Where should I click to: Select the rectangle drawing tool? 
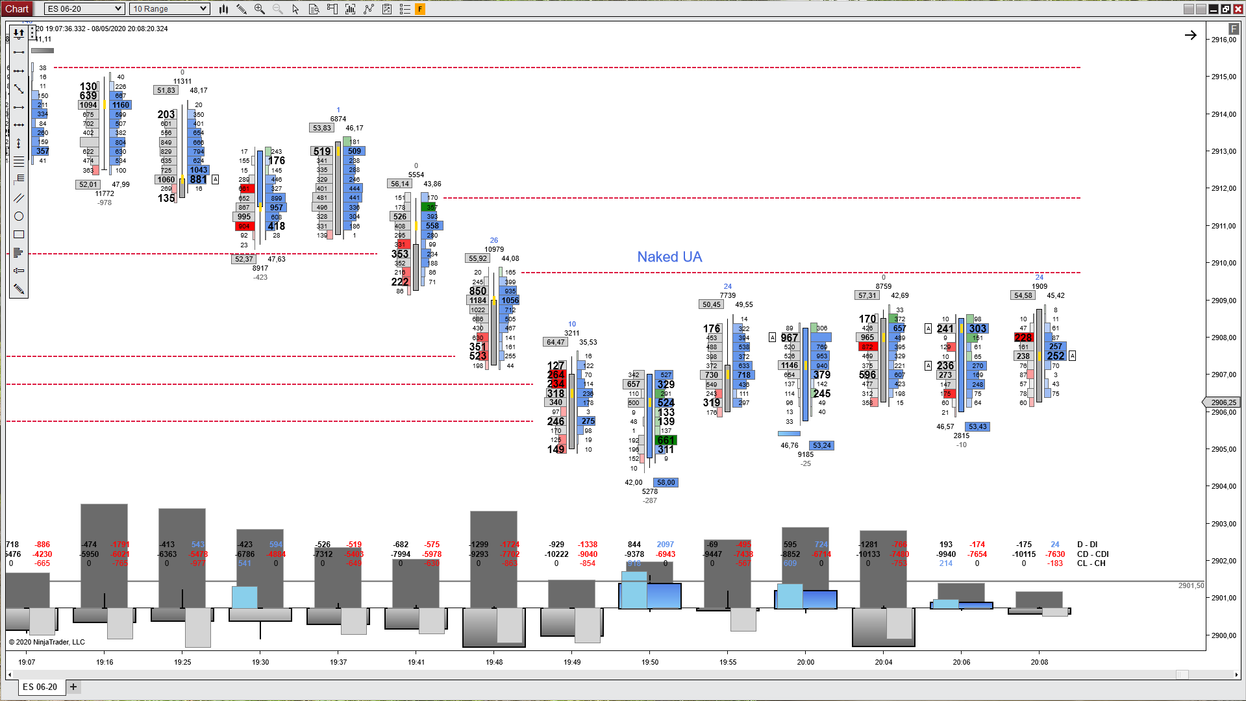pyautogui.click(x=19, y=234)
